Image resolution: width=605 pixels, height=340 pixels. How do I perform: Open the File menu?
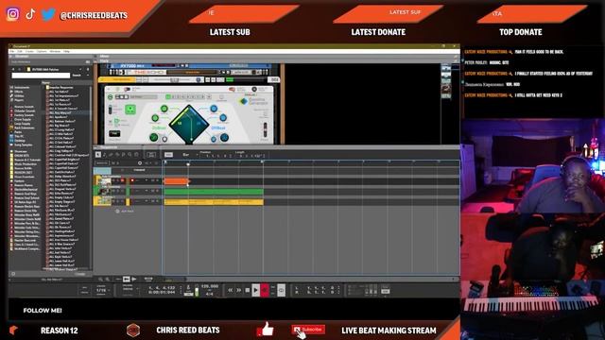point(12,51)
